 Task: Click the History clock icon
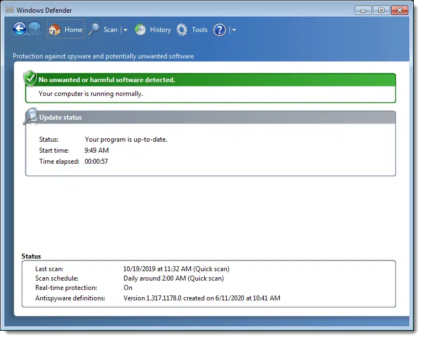click(140, 30)
